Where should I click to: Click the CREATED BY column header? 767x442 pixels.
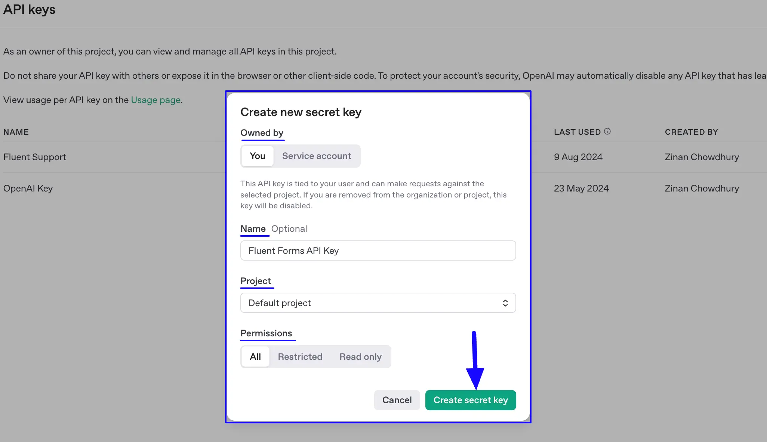point(691,132)
